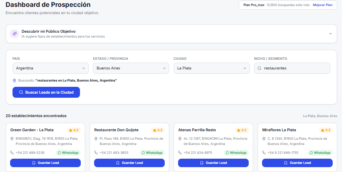The height and width of the screenshot is (172, 342).
Task: Click the location pin icon next to Buscando
Action: [x=15, y=80]
